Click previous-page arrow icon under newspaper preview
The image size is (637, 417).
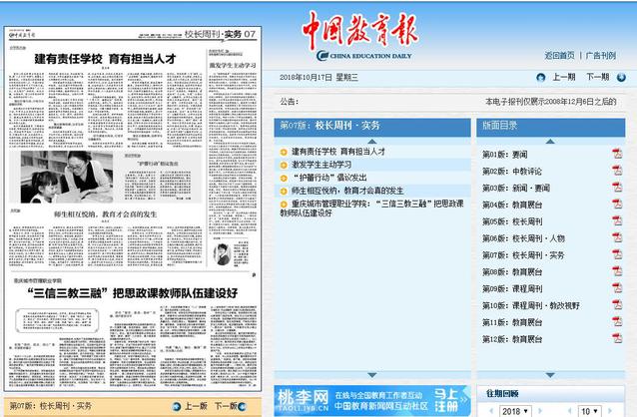[x=177, y=406]
